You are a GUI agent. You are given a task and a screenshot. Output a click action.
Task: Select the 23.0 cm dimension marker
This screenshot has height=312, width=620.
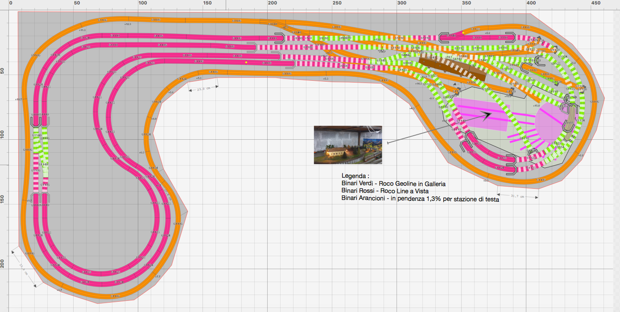tap(203, 88)
